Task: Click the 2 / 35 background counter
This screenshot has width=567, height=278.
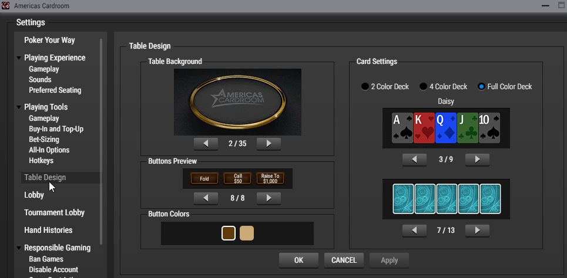Action: click(237, 144)
